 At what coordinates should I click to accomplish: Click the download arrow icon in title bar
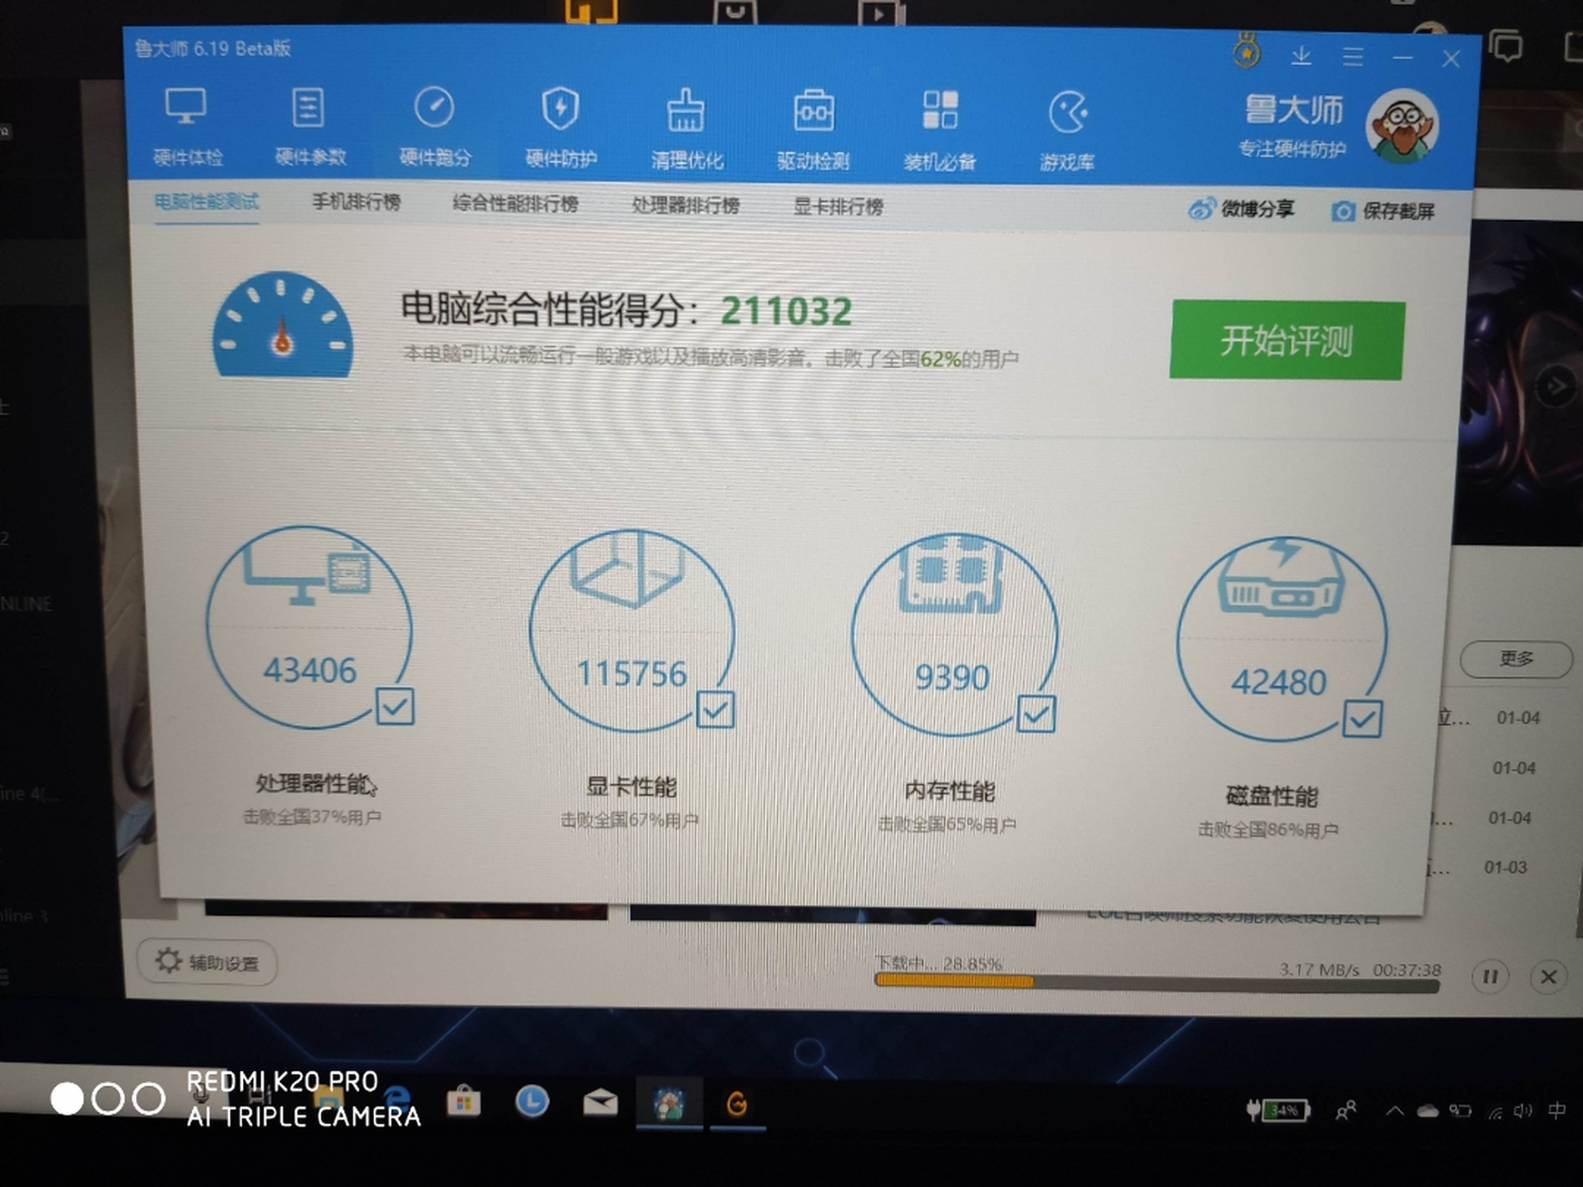(1301, 57)
